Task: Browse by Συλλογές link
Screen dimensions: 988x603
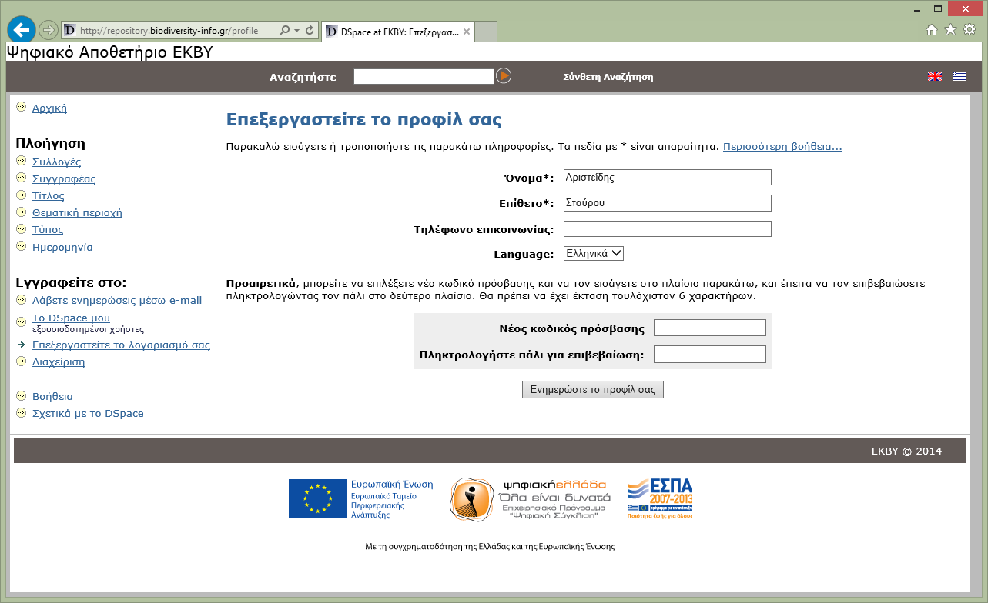Action: [56, 162]
